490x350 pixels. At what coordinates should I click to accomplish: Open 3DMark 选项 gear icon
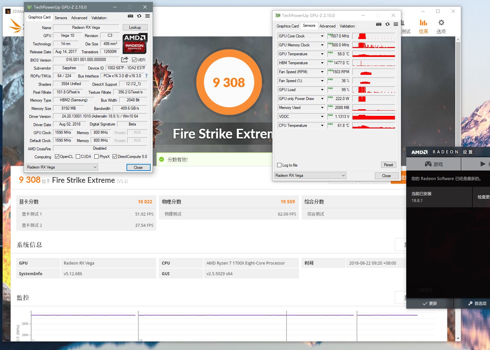click(x=441, y=23)
